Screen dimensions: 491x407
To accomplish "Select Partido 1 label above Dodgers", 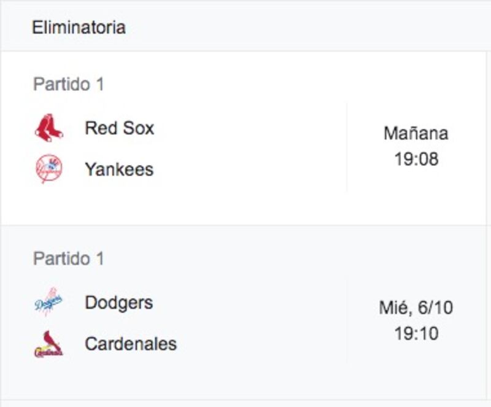I will click(69, 258).
